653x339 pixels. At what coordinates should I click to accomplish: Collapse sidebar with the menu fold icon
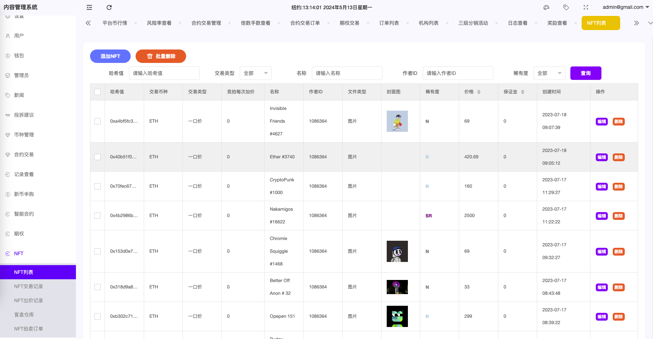[x=89, y=7]
